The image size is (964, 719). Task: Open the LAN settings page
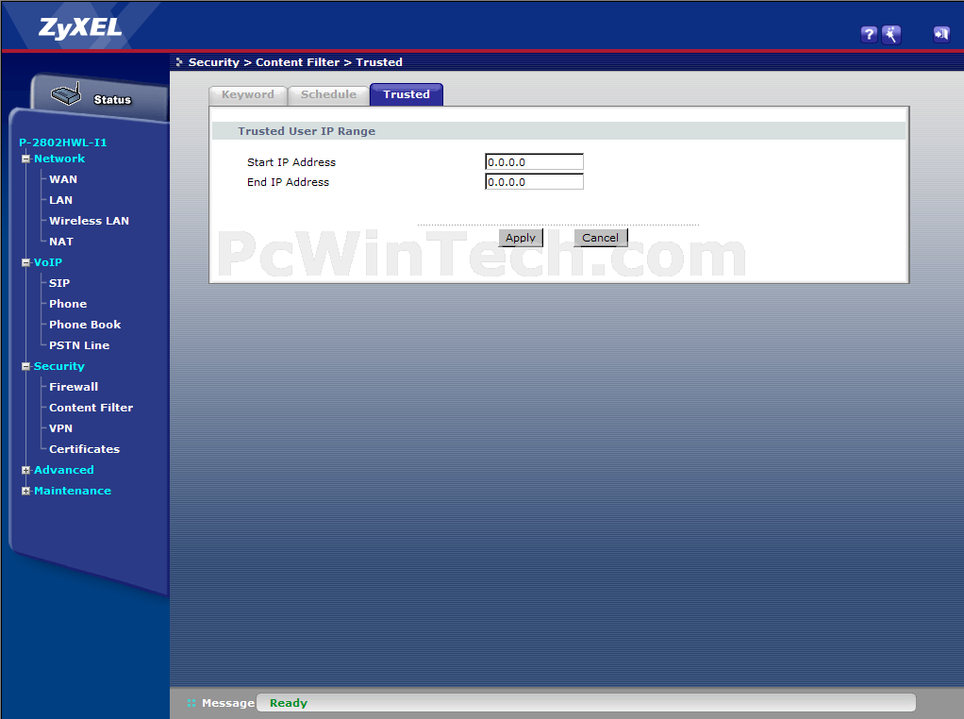tap(61, 200)
